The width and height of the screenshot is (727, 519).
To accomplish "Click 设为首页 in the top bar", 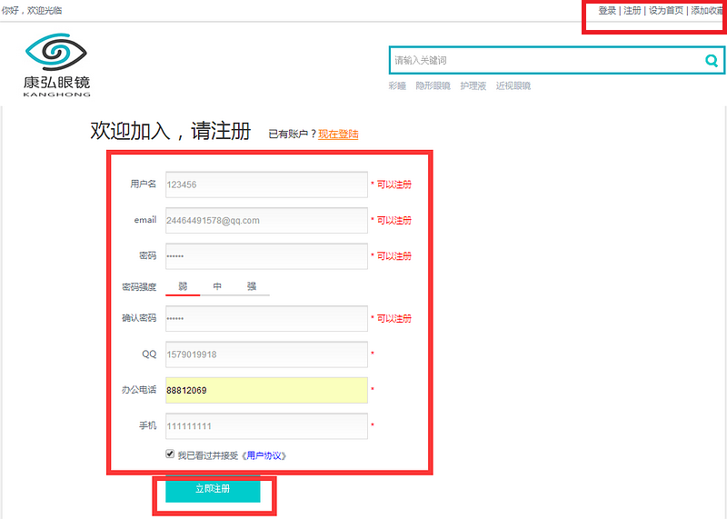I will 666,11.
